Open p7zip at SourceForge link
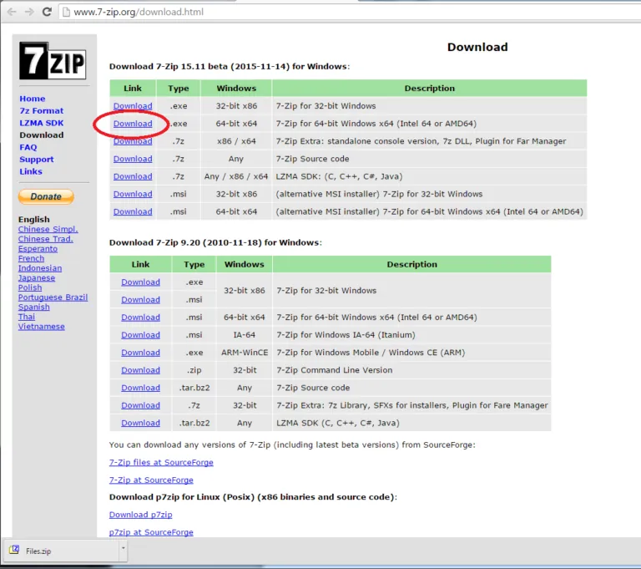The image size is (641, 569). pos(151,532)
